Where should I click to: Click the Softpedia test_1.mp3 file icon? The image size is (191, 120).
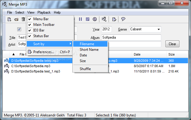(x=7, y=71)
